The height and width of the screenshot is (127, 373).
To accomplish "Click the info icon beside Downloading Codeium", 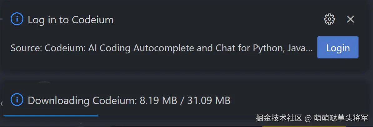I will point(17,100).
